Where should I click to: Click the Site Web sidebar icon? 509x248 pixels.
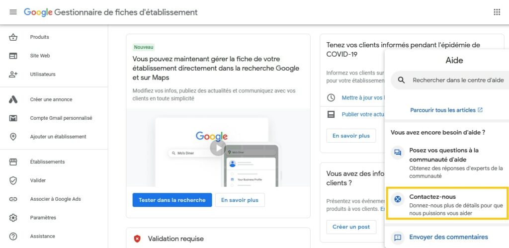(13, 56)
